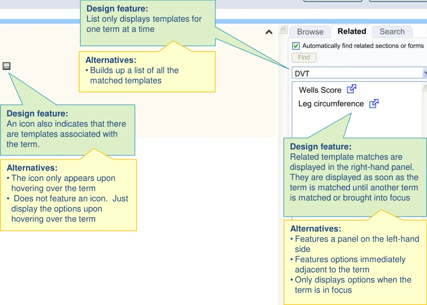This screenshot has height=305, width=427.
Task: Open Wells Score via its pop-out icon
Action: (x=351, y=89)
